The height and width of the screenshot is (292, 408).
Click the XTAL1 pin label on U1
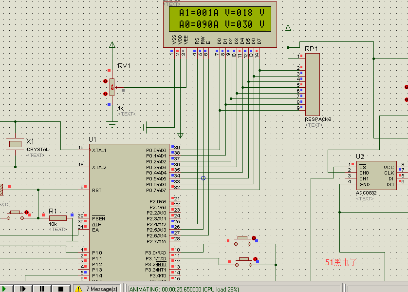click(x=99, y=151)
